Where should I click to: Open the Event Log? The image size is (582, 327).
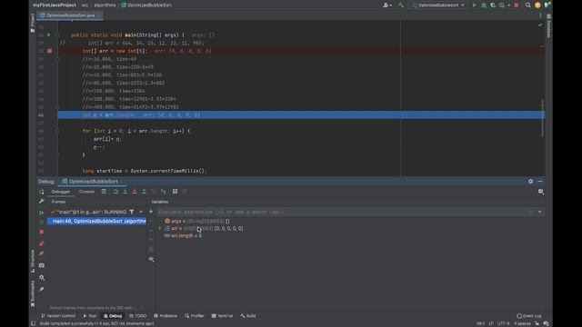pos(529,316)
